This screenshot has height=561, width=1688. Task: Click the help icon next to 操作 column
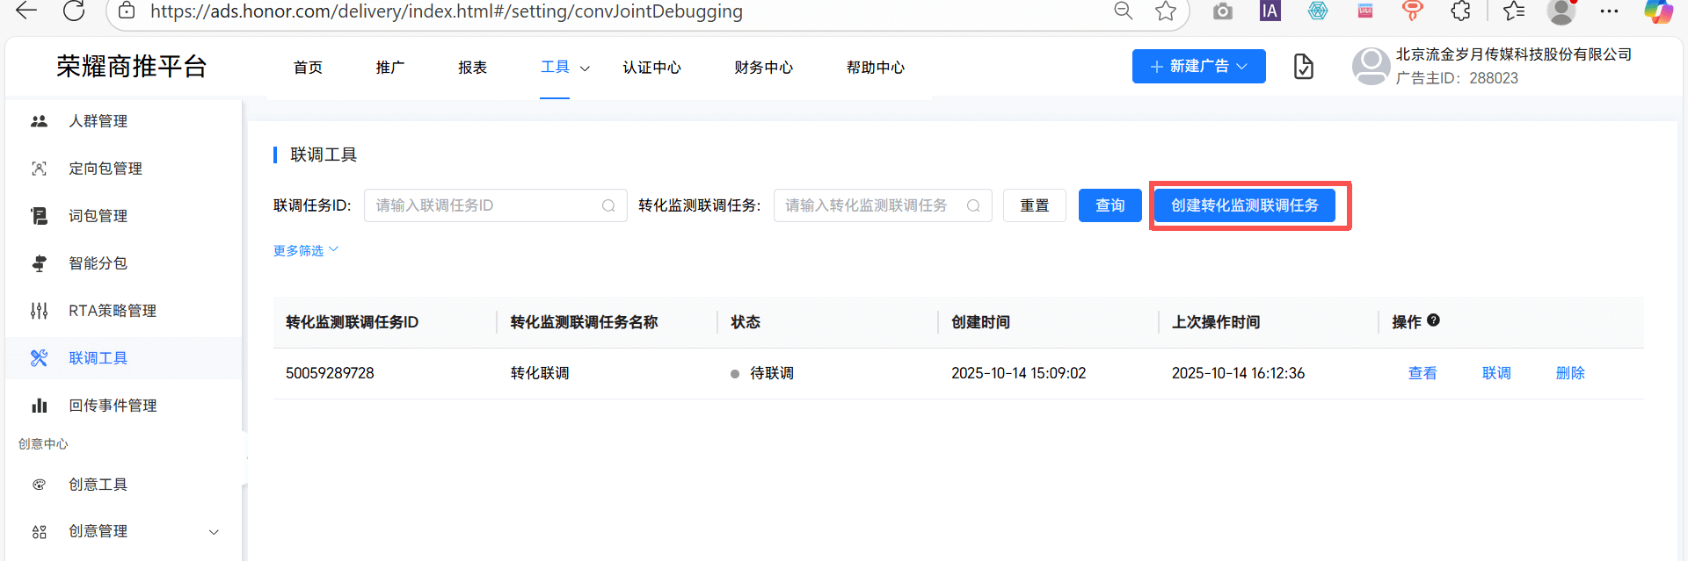coord(1433,320)
